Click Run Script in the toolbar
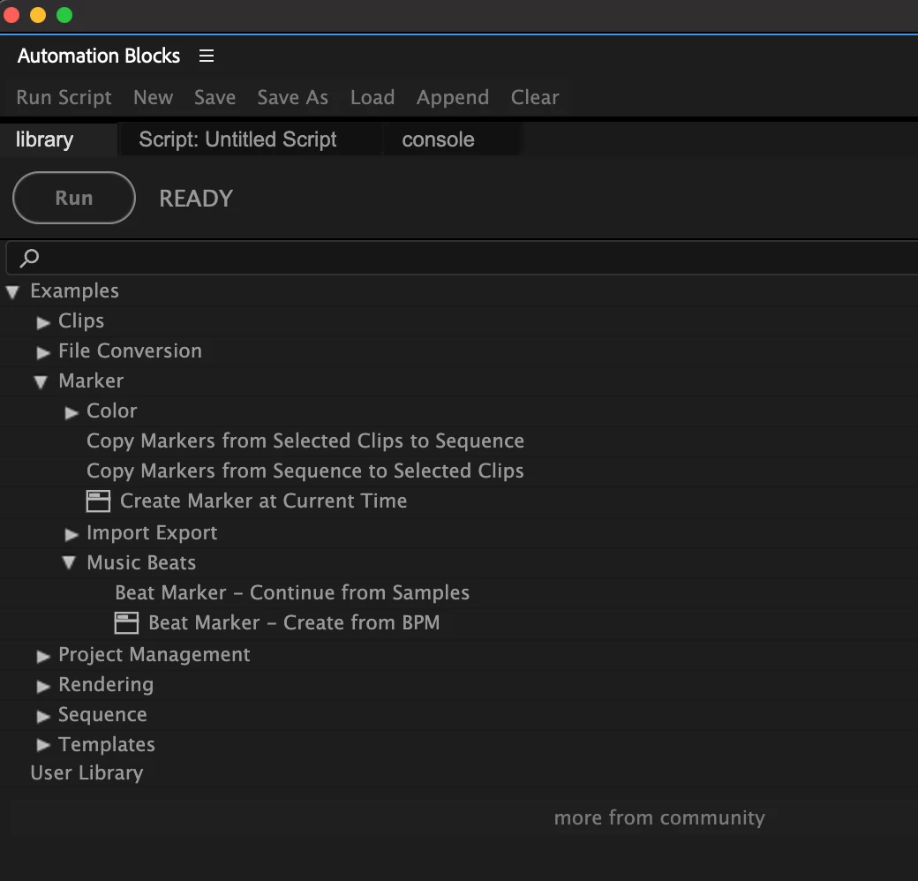 (x=64, y=97)
